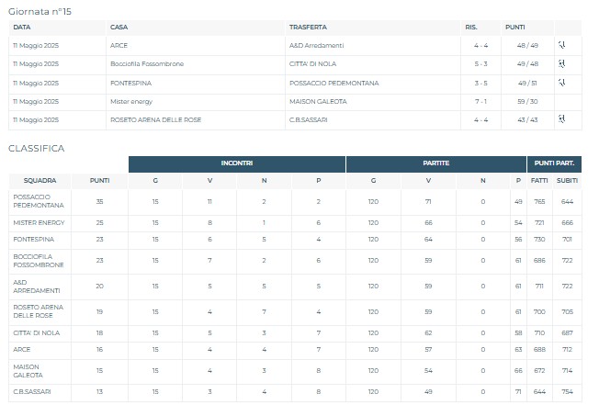Select BOCCIOFILA FOSSOMBRONE in the standings
Viewport: 599px width, 405px height.
(39, 261)
